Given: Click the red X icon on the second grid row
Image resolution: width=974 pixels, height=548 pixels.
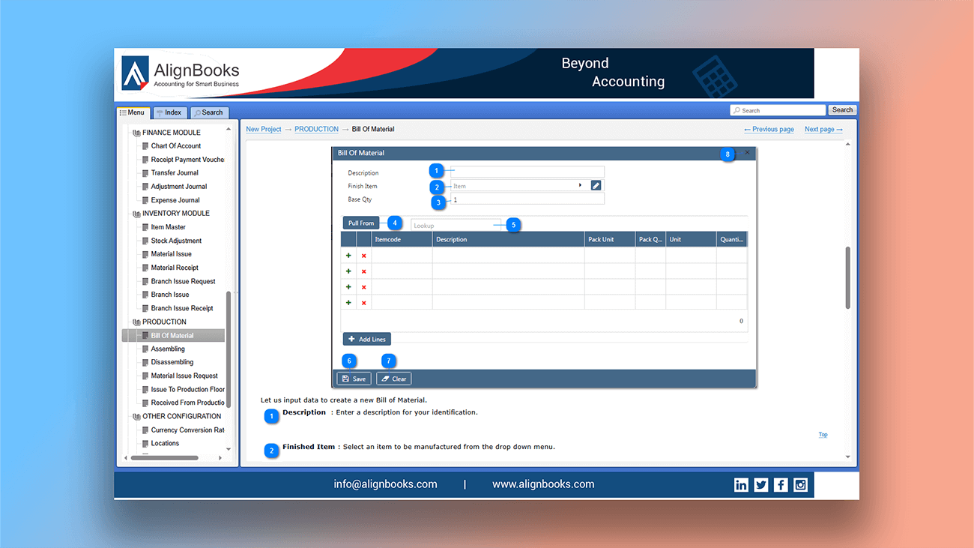Looking at the screenshot, I should 363,270.
